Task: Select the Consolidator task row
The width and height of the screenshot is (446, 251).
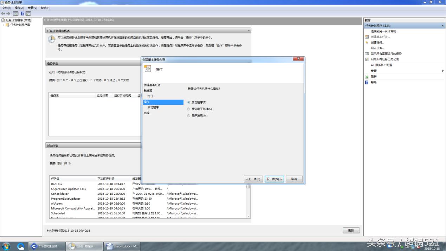Action: [148, 194]
